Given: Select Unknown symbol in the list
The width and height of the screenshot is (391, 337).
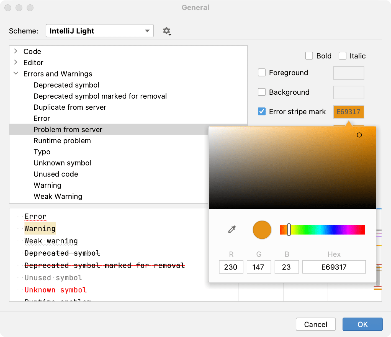Looking at the screenshot, I should (x=62, y=163).
